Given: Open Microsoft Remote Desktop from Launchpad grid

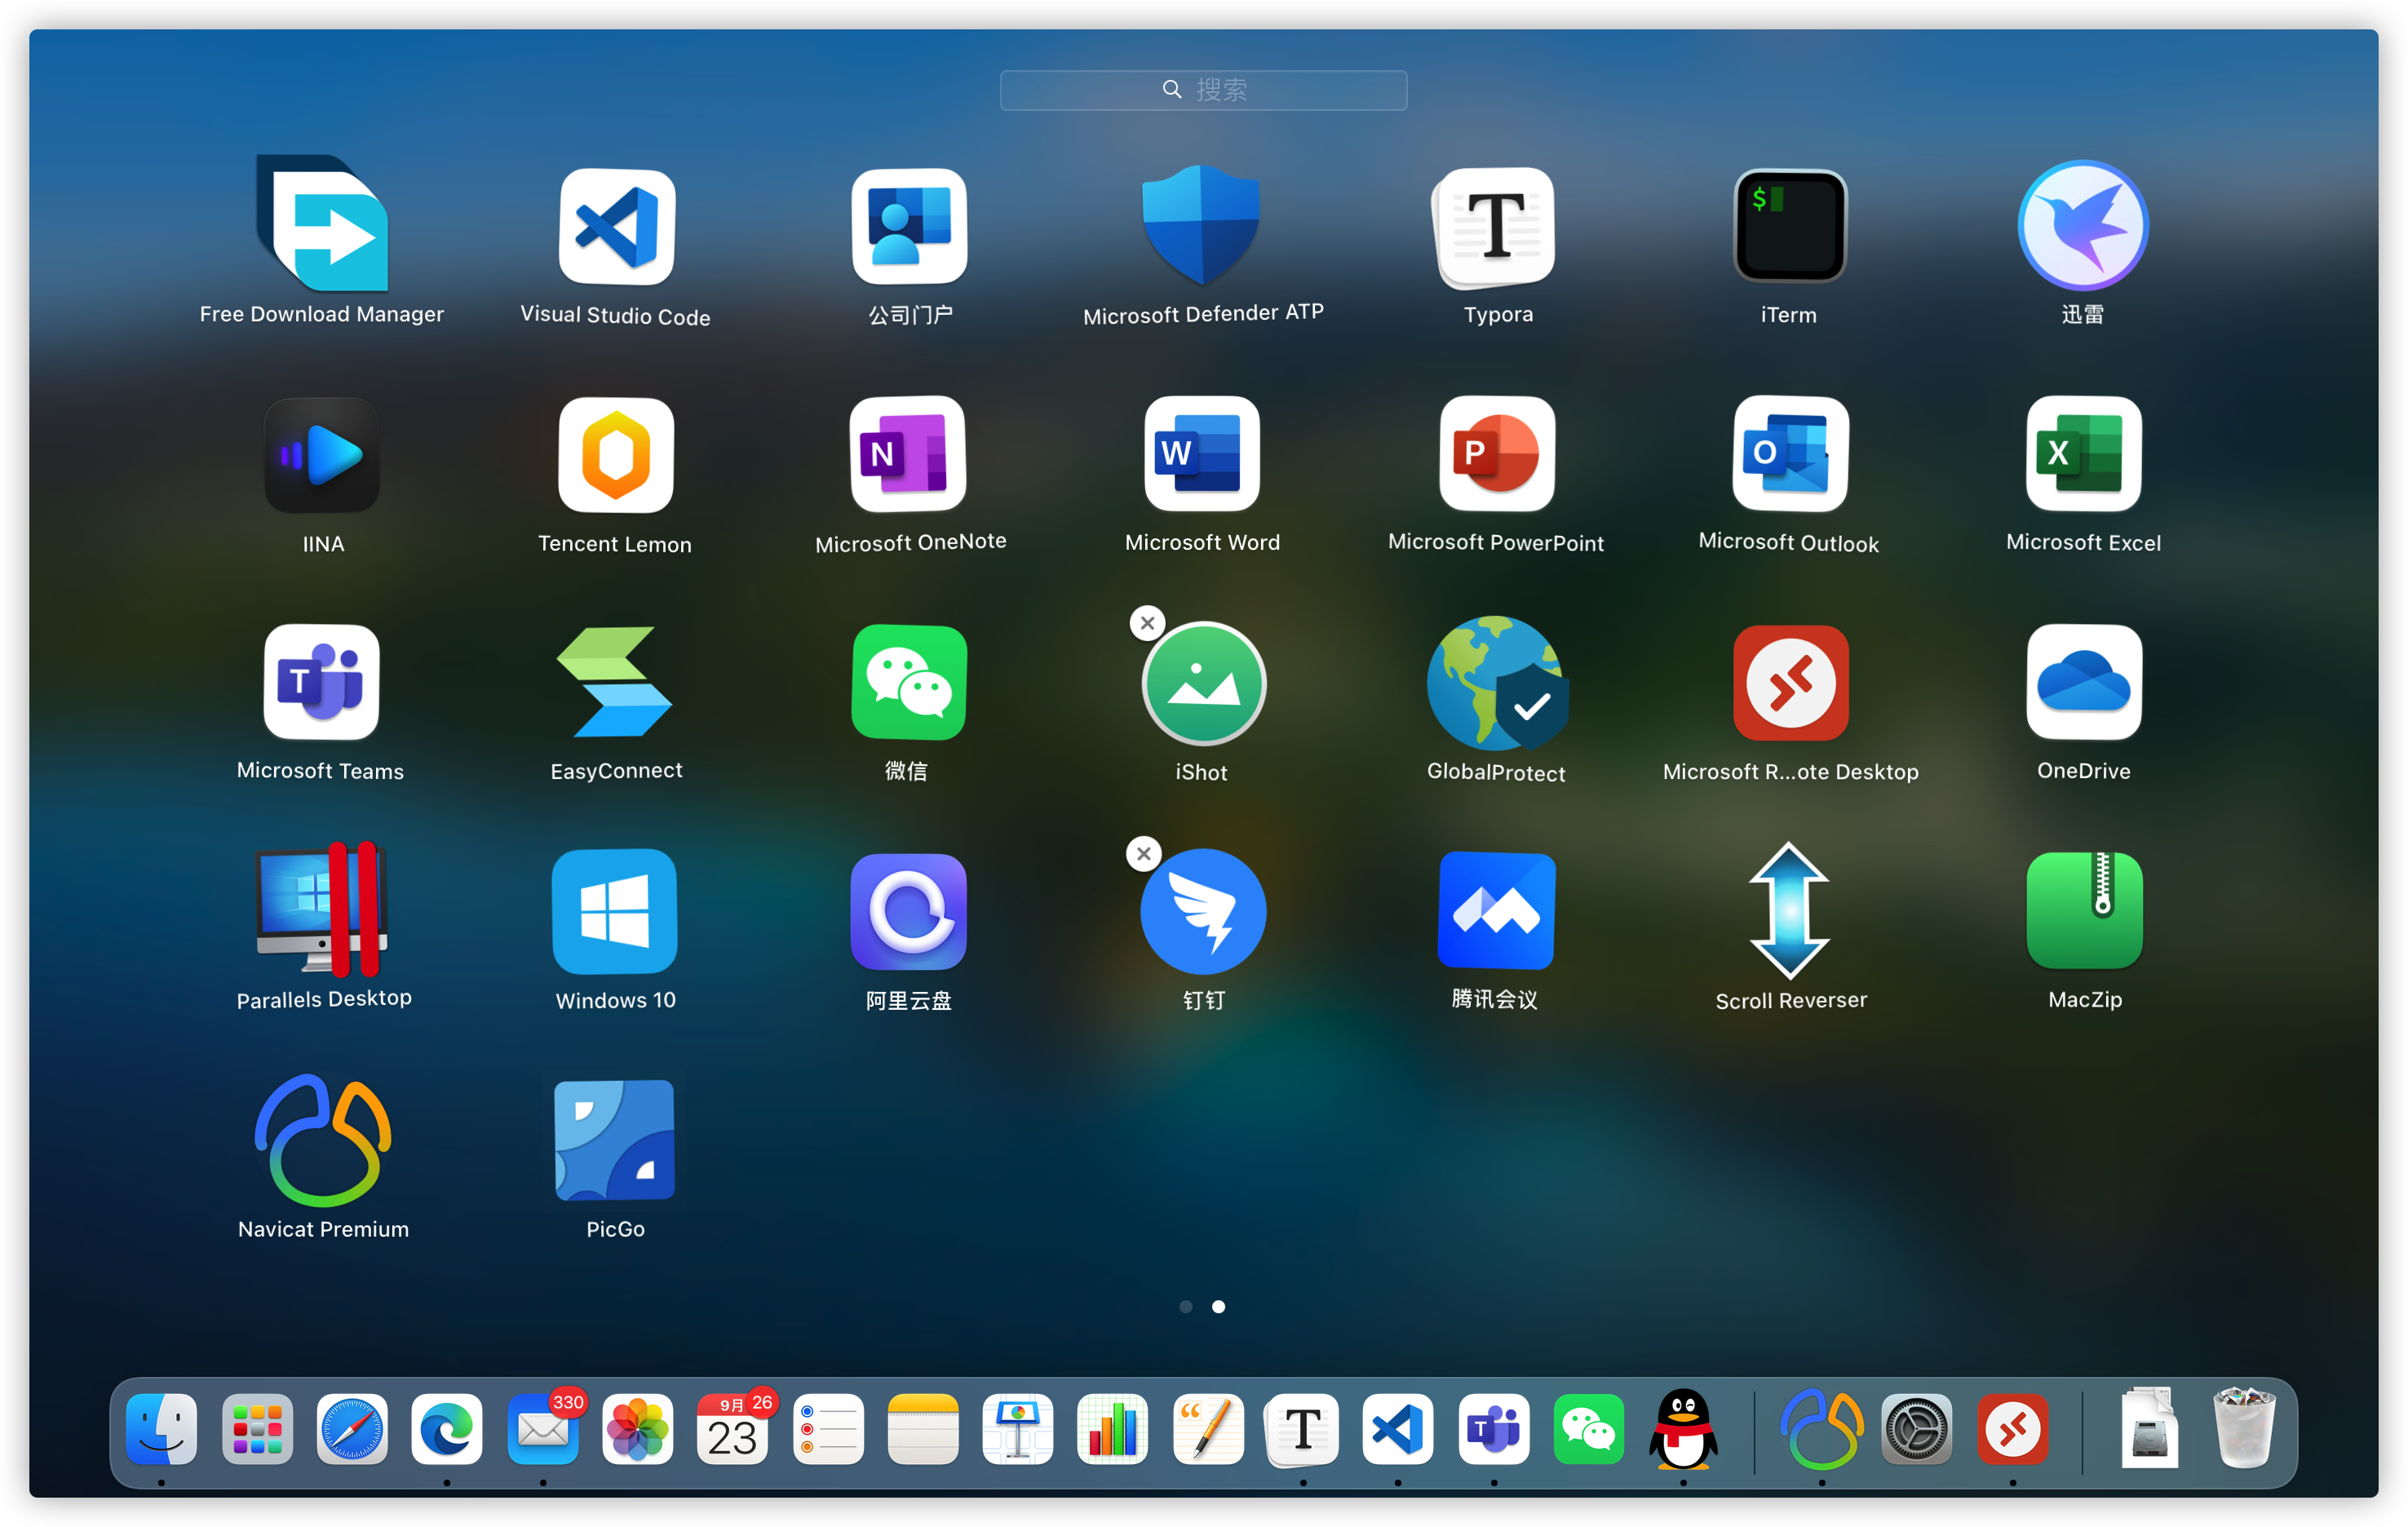Looking at the screenshot, I should pos(1790,683).
